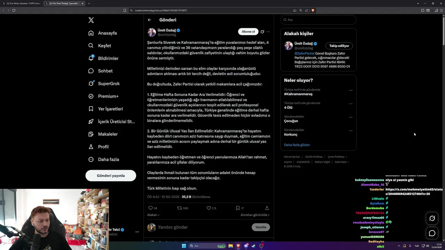Open browser hamburger menu
Viewport: 445px width, 250px height.
[x=442, y=10]
